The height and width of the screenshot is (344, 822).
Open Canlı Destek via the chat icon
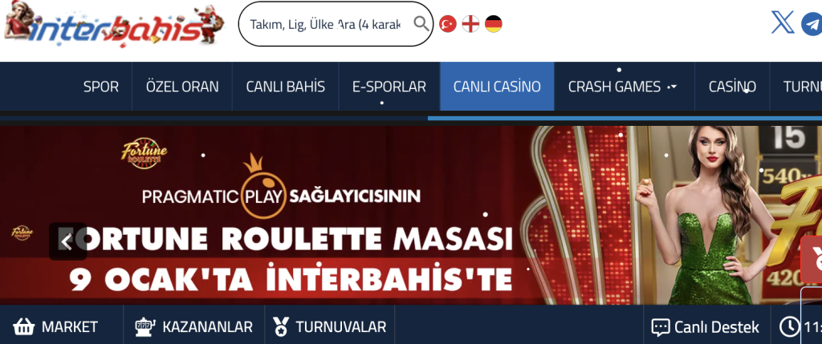coord(661,328)
